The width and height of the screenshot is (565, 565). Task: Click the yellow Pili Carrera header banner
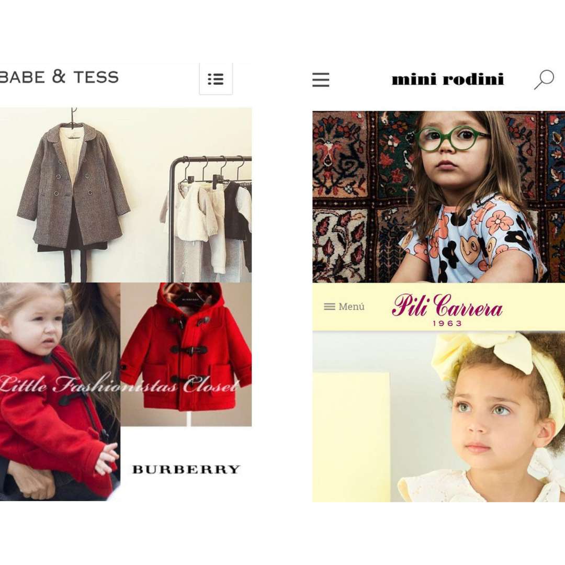pyautogui.click(x=438, y=307)
